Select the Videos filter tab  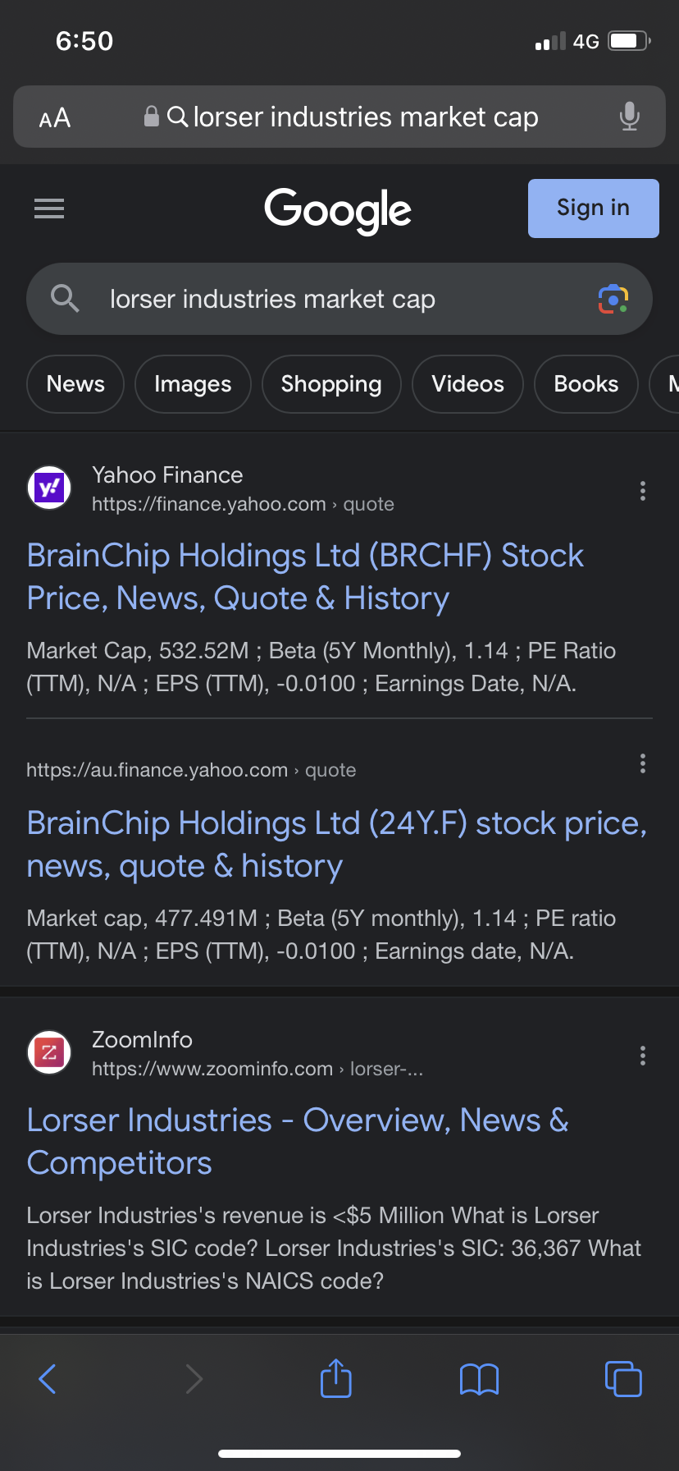467,384
